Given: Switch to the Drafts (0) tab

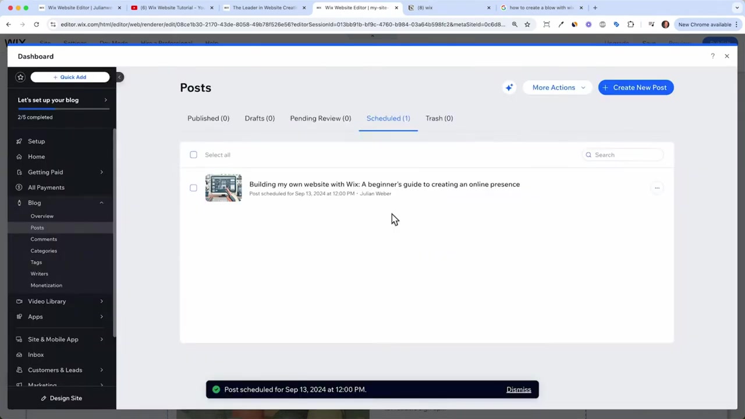Looking at the screenshot, I should (260, 118).
